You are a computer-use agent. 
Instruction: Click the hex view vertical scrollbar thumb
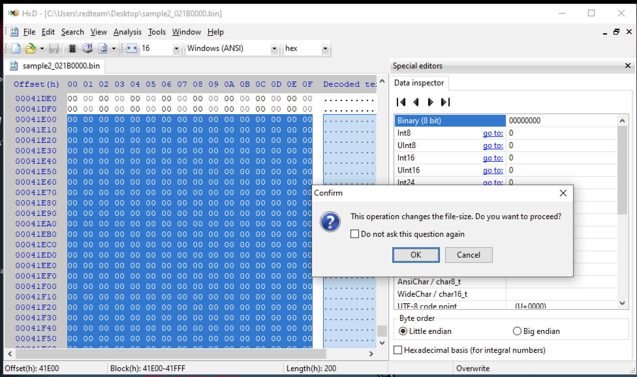pos(382,331)
